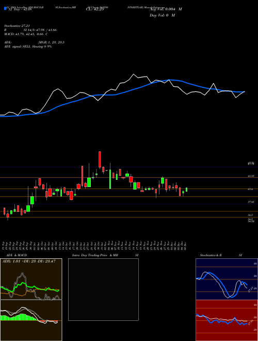
Task: Click the blue Stochastics chart panel
Action: click(227, 279)
